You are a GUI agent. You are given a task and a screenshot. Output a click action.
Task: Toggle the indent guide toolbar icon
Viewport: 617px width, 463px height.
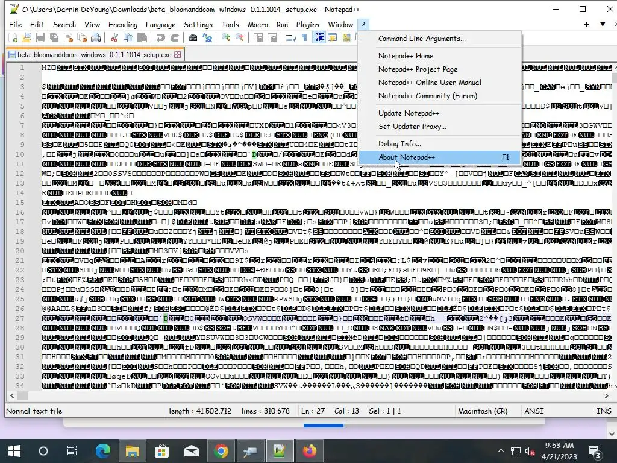(319, 38)
